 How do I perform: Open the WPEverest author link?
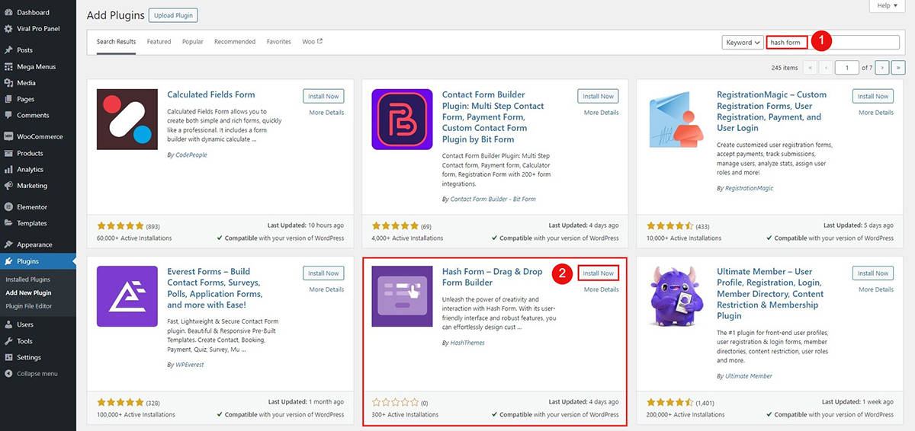[x=191, y=366]
